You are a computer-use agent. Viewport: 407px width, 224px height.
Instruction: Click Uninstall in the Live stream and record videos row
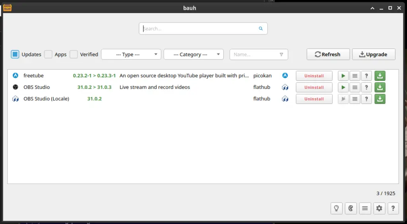pos(314,87)
